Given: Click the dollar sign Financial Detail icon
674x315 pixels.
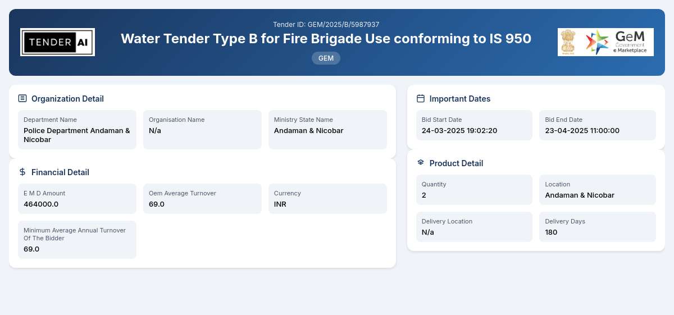Looking at the screenshot, I should (x=22, y=172).
